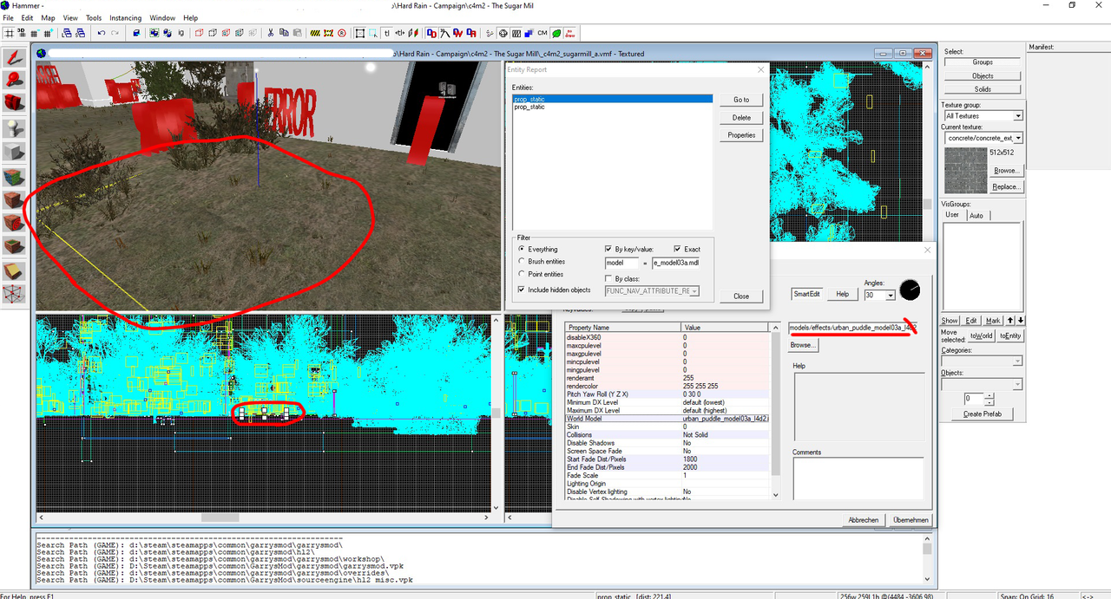Toggle the By key/value checkbox

point(608,249)
